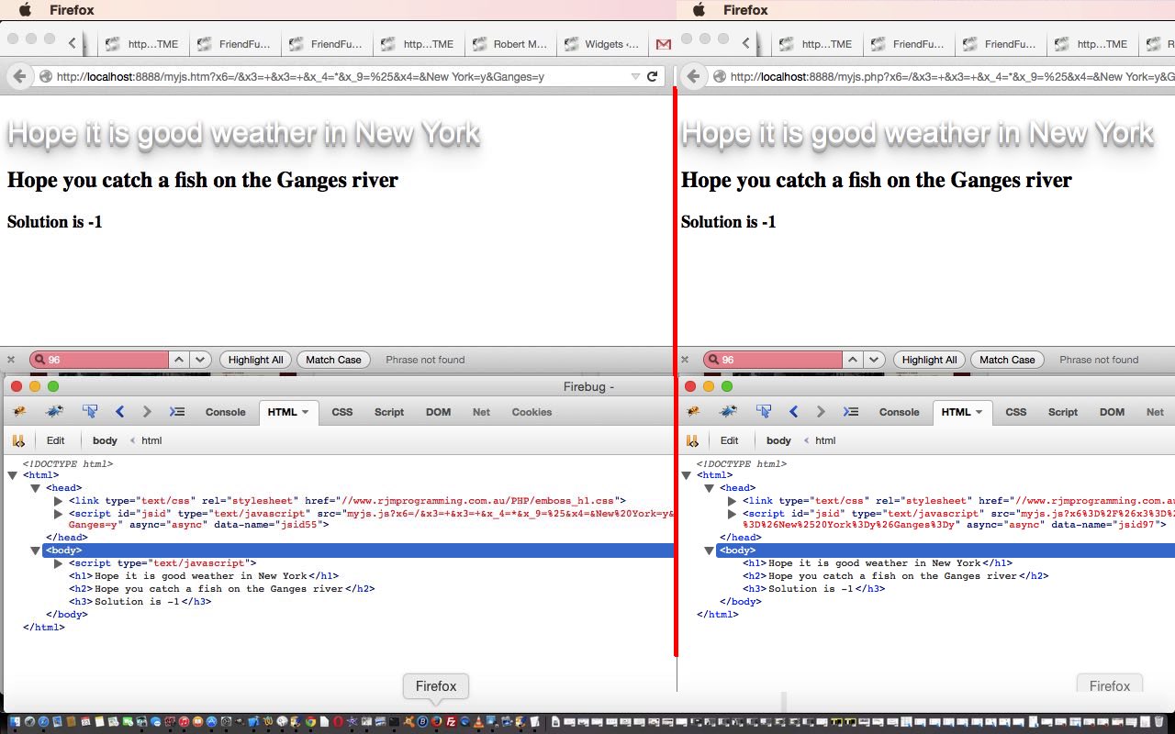The width and height of the screenshot is (1175, 734).
Task: Switch to the Net tab in left Firebug
Action: tap(481, 412)
